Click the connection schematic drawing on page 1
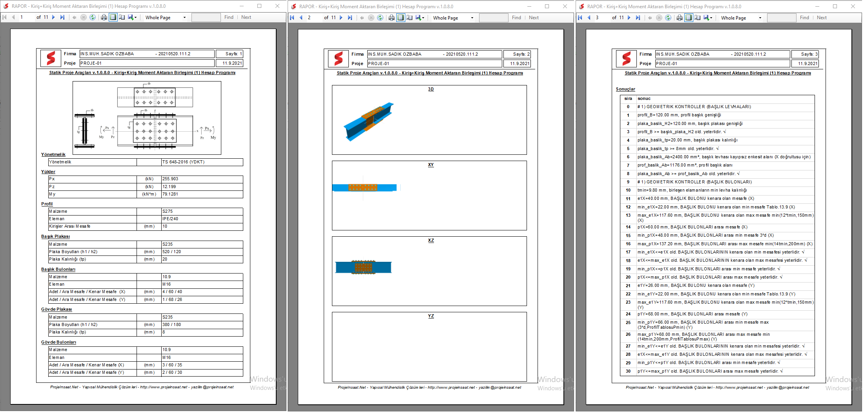The width and height of the screenshot is (864, 413). [x=147, y=118]
